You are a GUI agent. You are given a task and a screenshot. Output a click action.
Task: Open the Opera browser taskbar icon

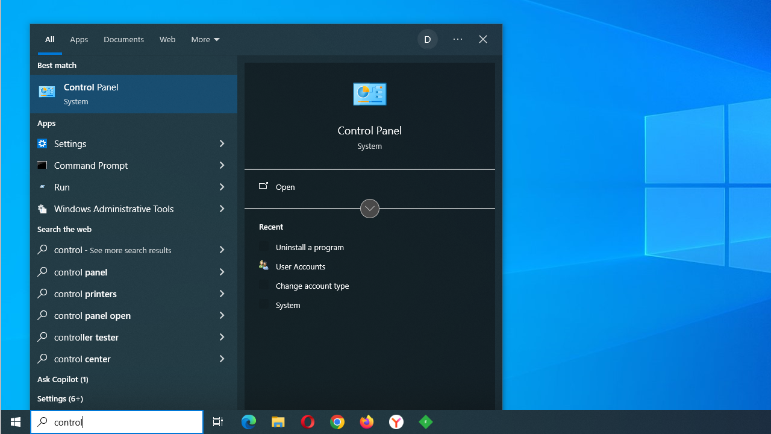[308, 422]
